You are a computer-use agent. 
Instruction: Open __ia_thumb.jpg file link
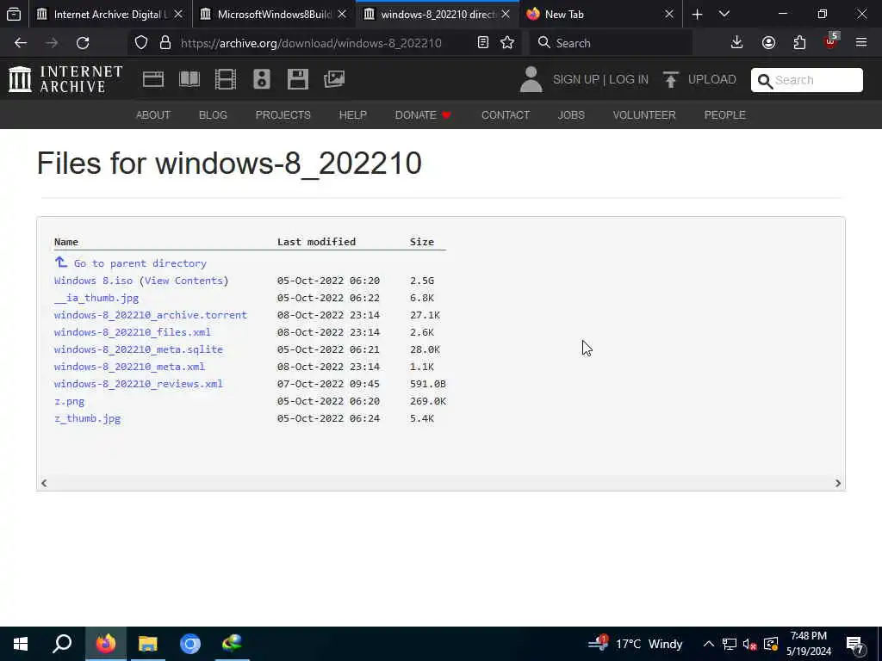coord(96,298)
